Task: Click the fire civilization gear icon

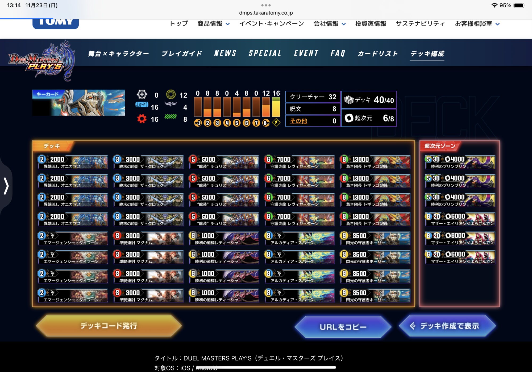Action: pyautogui.click(x=142, y=119)
